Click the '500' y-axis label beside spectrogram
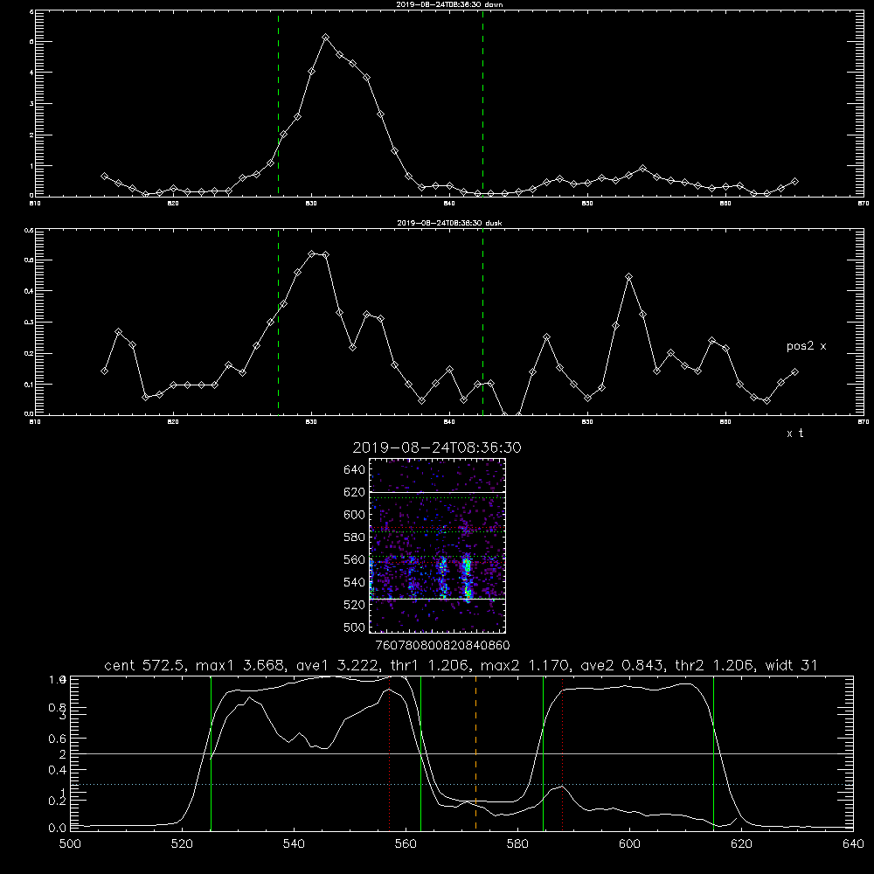This screenshot has width=874, height=874. point(354,627)
